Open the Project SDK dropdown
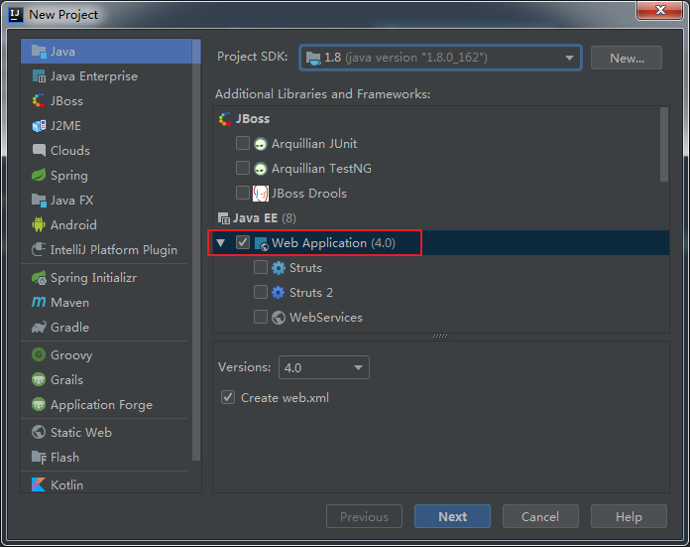Viewport: 690px width, 547px height. click(x=440, y=58)
